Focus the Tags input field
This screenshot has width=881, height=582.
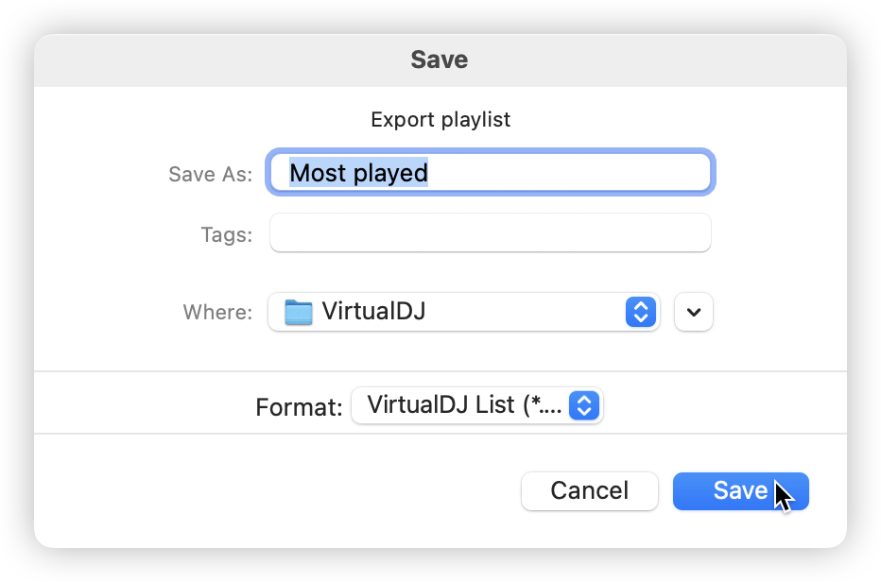click(490, 233)
